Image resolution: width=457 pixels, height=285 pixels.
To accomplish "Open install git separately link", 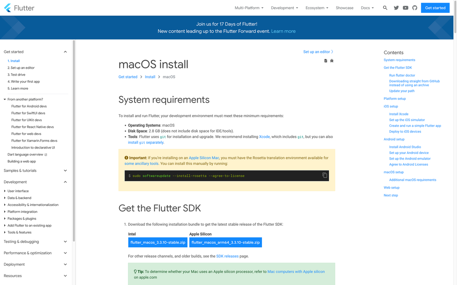I will pos(146,142).
